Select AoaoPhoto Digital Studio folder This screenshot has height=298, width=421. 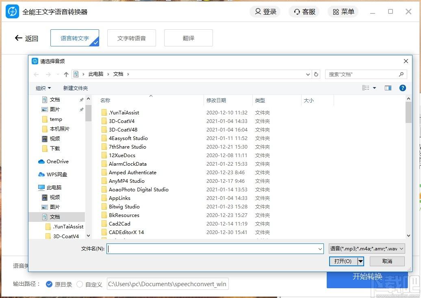pos(139,190)
